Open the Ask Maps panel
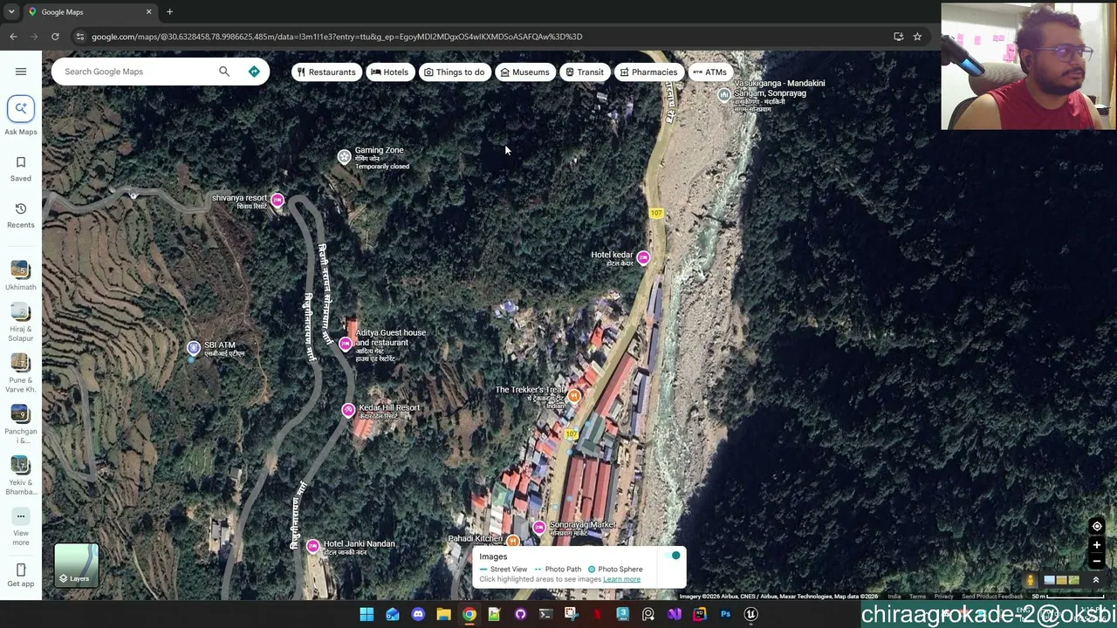Screen dimensions: 1117x628 click(21, 116)
